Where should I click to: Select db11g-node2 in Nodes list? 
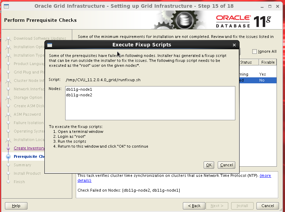(x=79, y=95)
